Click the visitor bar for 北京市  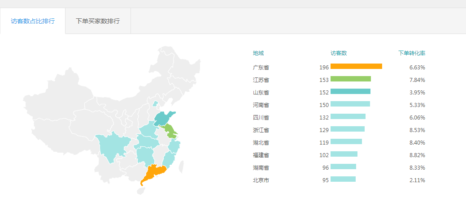(343, 179)
